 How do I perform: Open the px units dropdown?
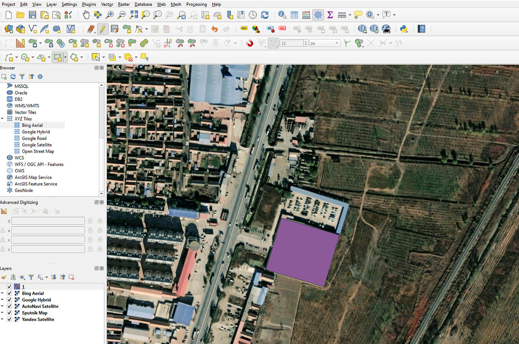click(336, 43)
